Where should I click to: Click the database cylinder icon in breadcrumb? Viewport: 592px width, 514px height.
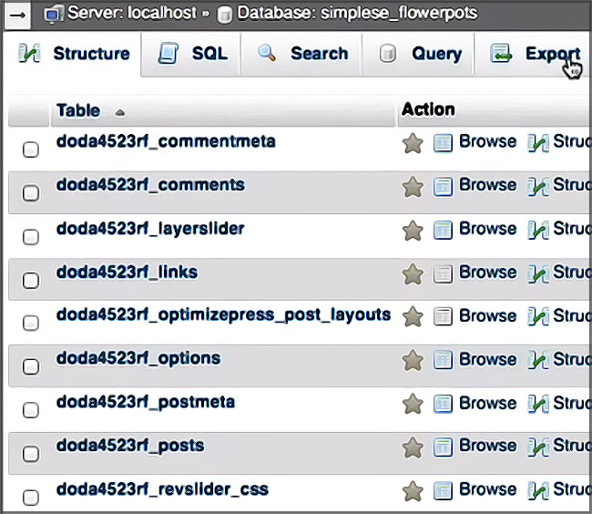[x=225, y=15]
